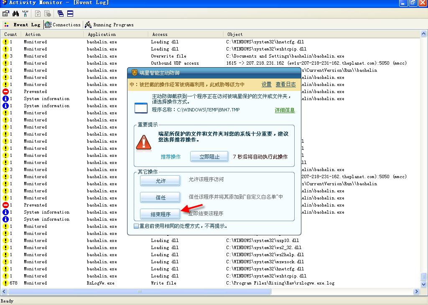Viewport: 428px width, 305px height.
Task: Check the 重启前使用相同的处理方式 checkbox
Action: tap(136, 226)
